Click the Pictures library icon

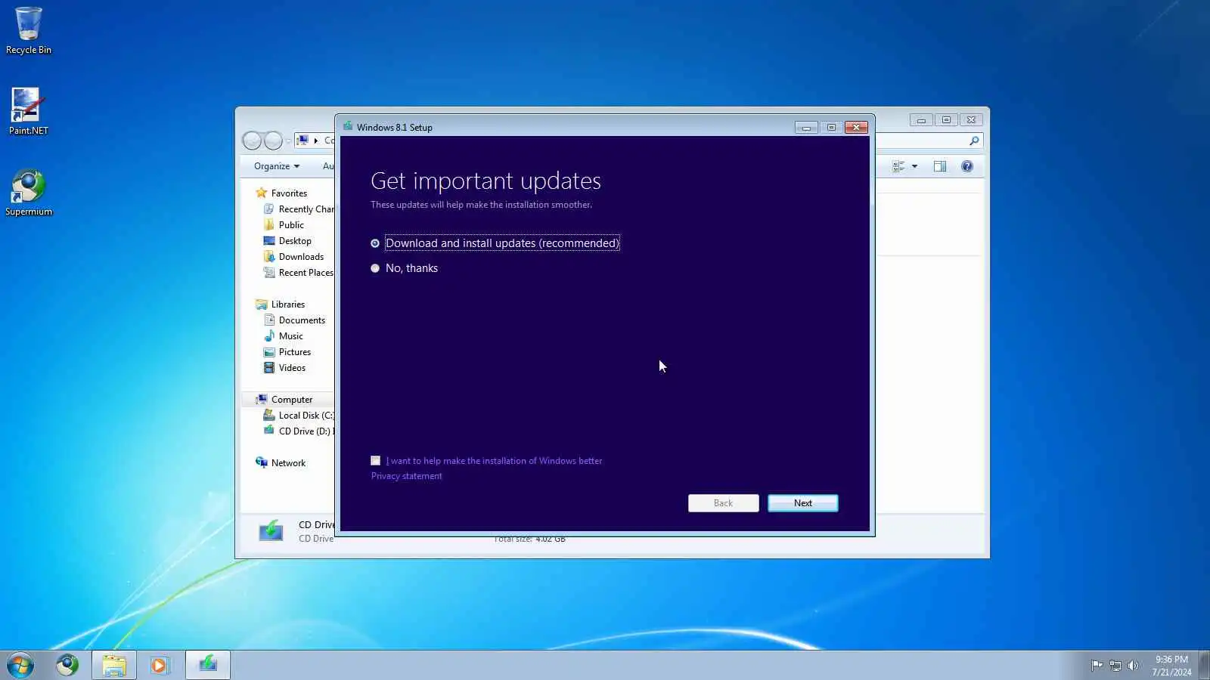coord(269,352)
